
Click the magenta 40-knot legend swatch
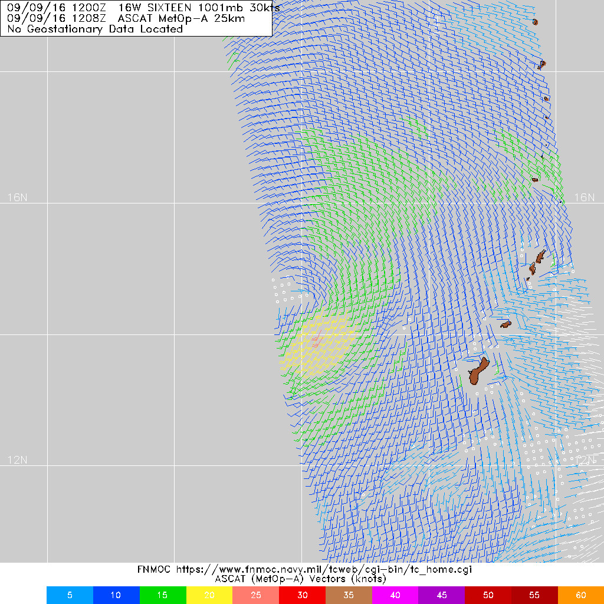pos(395,595)
